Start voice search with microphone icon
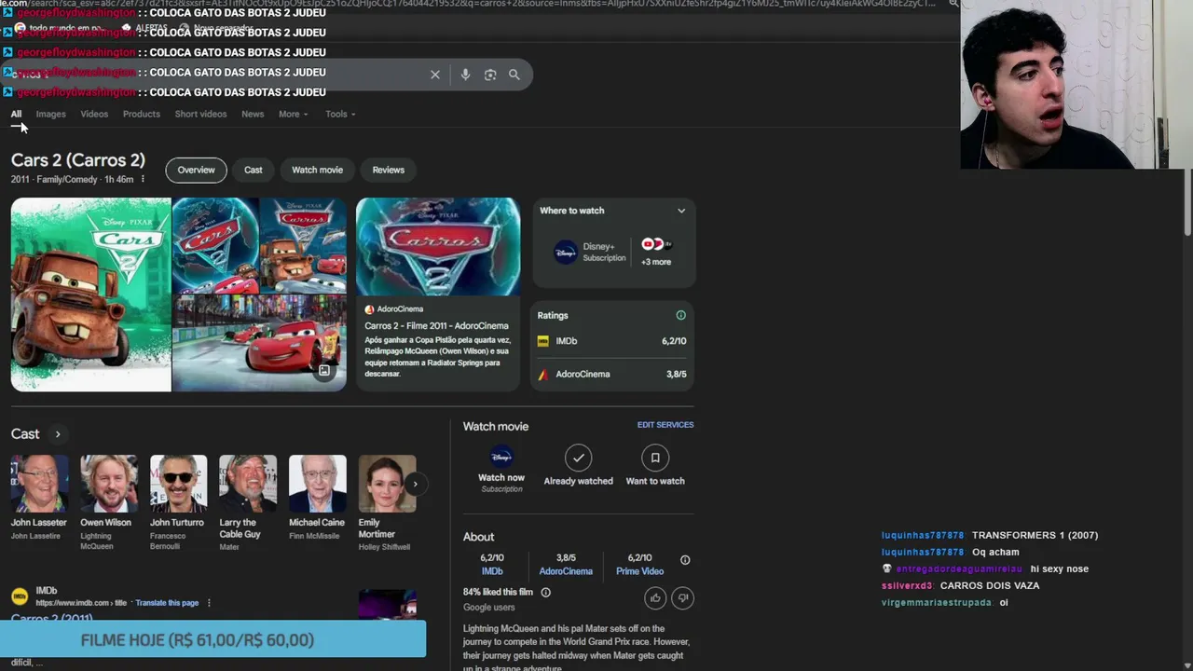1193x671 pixels. 465,75
